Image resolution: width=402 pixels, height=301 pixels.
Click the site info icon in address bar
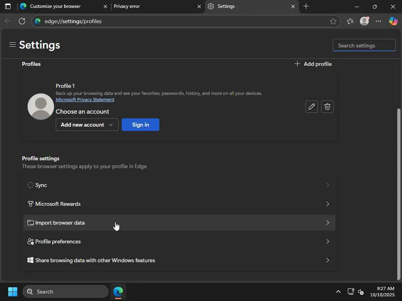[38, 21]
